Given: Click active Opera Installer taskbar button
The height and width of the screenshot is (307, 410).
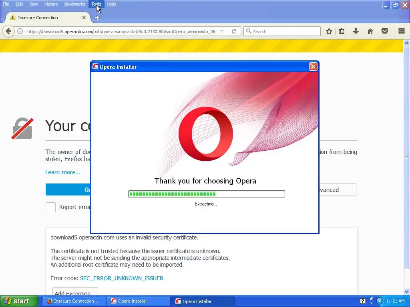Looking at the screenshot, I should pos(203,301).
